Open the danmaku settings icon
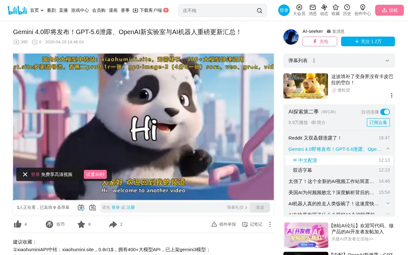The image size is (408, 255). pos(92,208)
